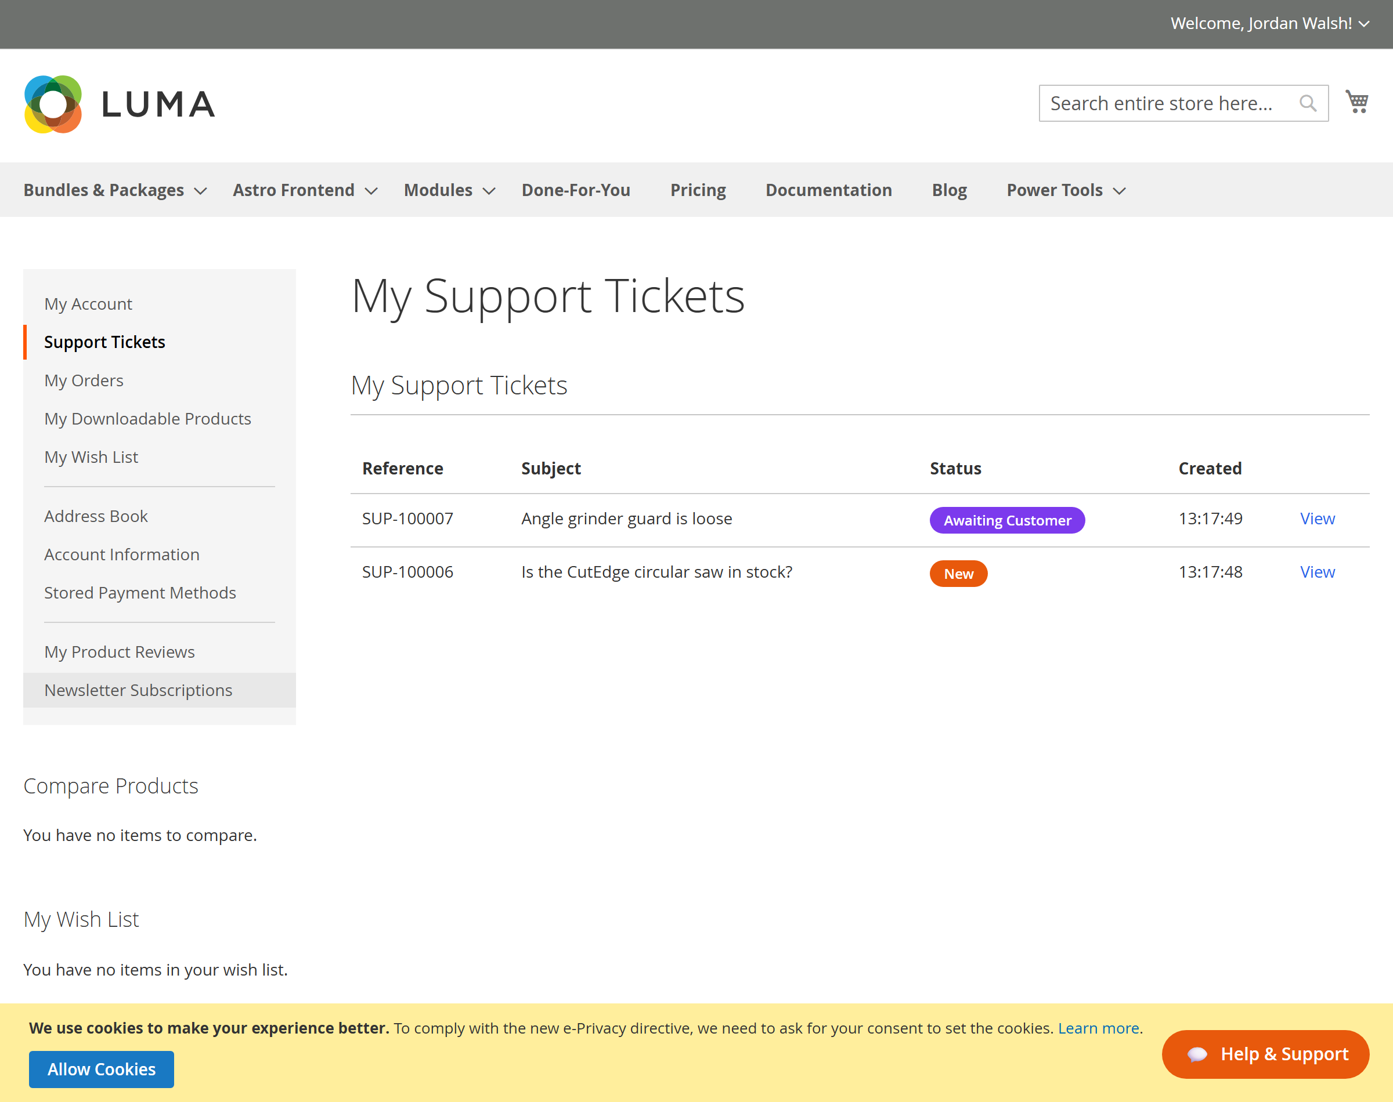Screen dimensions: 1393x1102
Task: Click the Reference column header
Action: pyautogui.click(x=403, y=469)
